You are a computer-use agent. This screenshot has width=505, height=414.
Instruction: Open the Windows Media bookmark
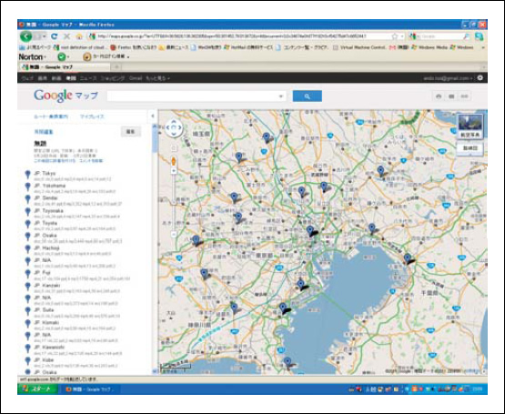429,47
